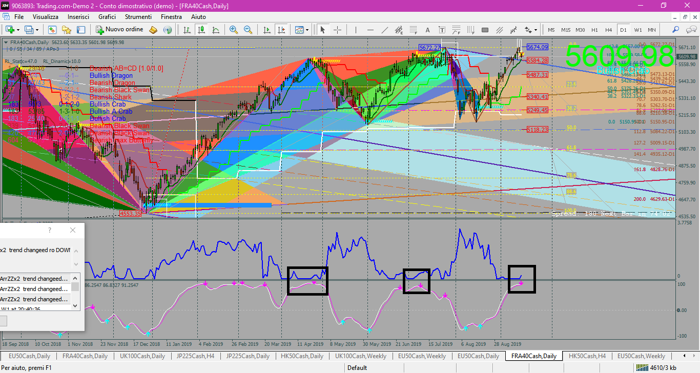Open the Terminal panel
700x373 pixels.
coord(81,30)
